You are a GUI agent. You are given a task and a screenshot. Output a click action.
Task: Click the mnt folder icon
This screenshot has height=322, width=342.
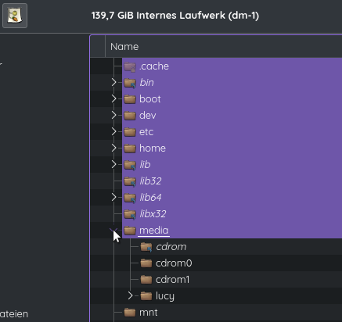[130, 313]
